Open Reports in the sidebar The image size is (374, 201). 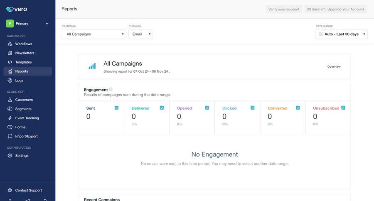point(28,71)
